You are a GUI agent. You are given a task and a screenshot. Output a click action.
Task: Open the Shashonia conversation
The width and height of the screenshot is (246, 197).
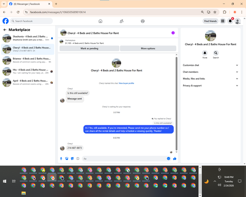(x=28, y=38)
